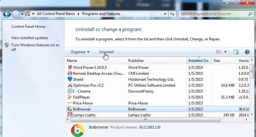Screen dimensions: 256x137
Task: Click the Price-Horse program icon
Action: 70,103
